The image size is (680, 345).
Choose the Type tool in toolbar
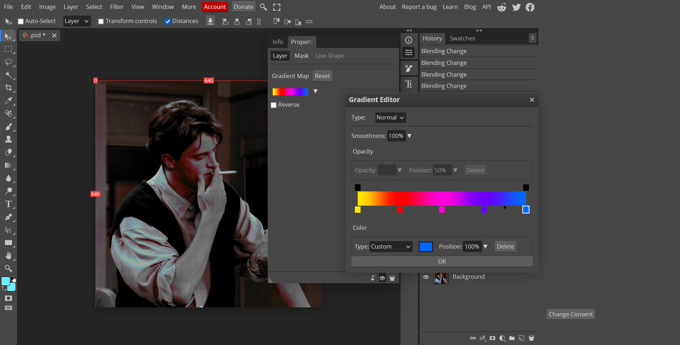(x=8, y=204)
